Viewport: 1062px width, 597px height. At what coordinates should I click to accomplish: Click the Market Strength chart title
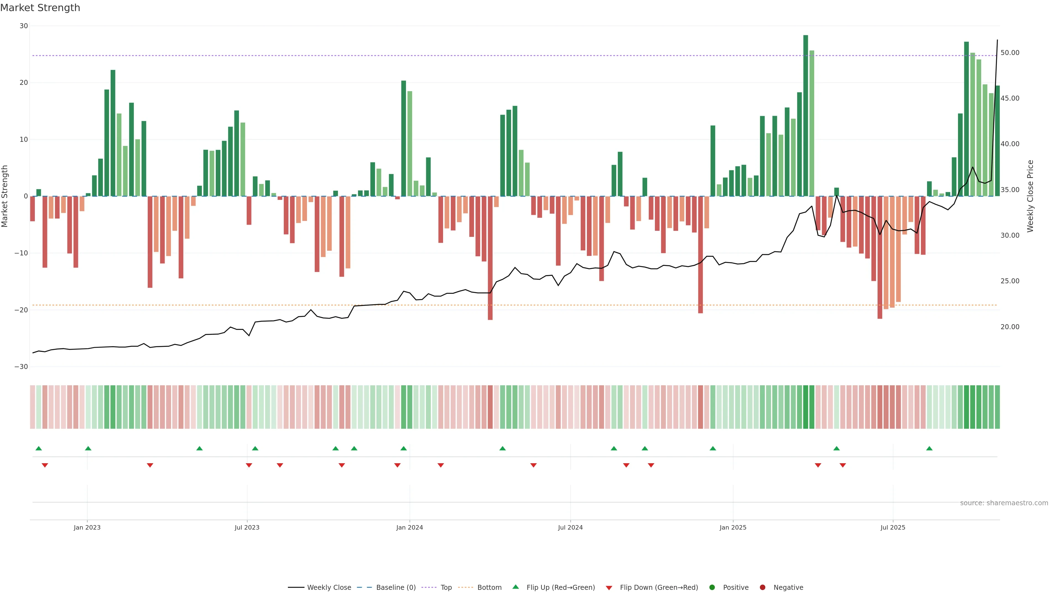coord(40,8)
